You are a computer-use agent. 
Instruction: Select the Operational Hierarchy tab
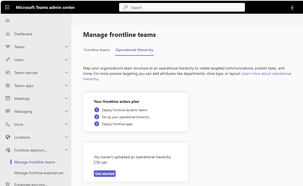tap(135, 50)
